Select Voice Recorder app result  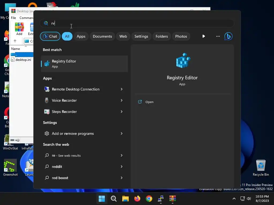pyautogui.click(x=84, y=100)
